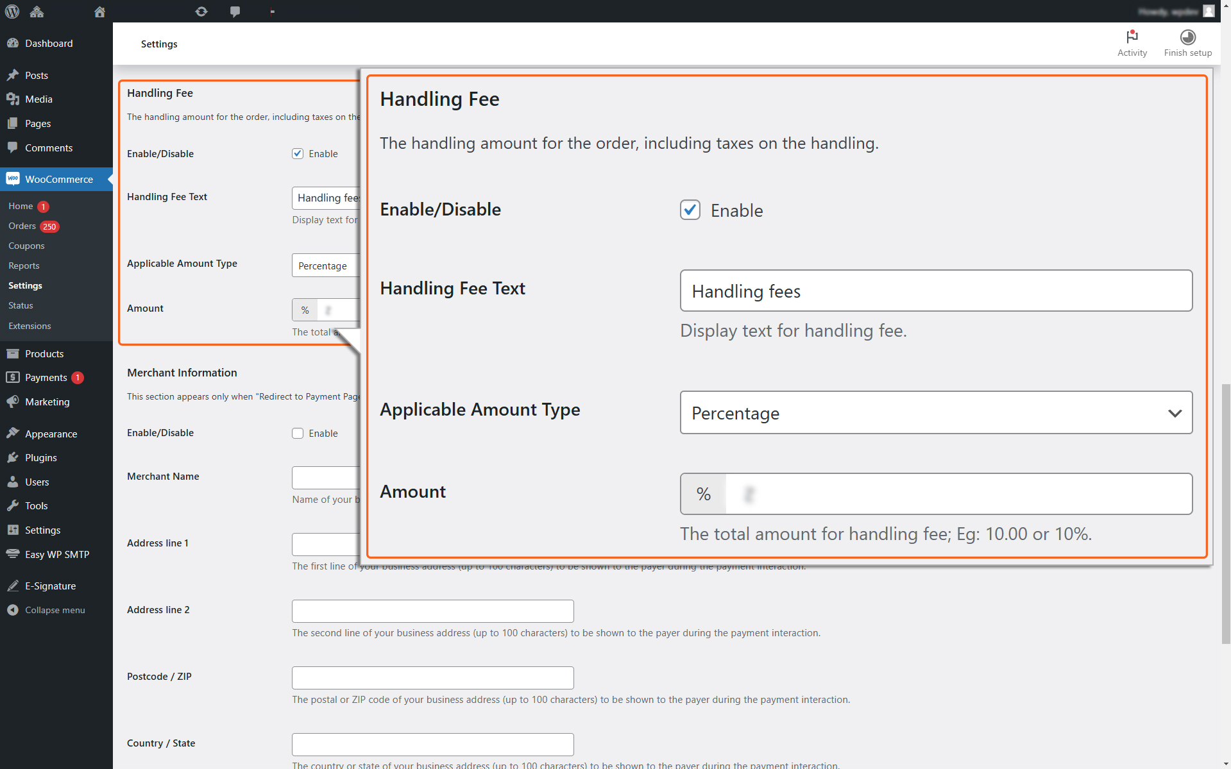Screen dimensions: 1231x769
Task: Click the WordPress logo icon
Action: pos(12,12)
